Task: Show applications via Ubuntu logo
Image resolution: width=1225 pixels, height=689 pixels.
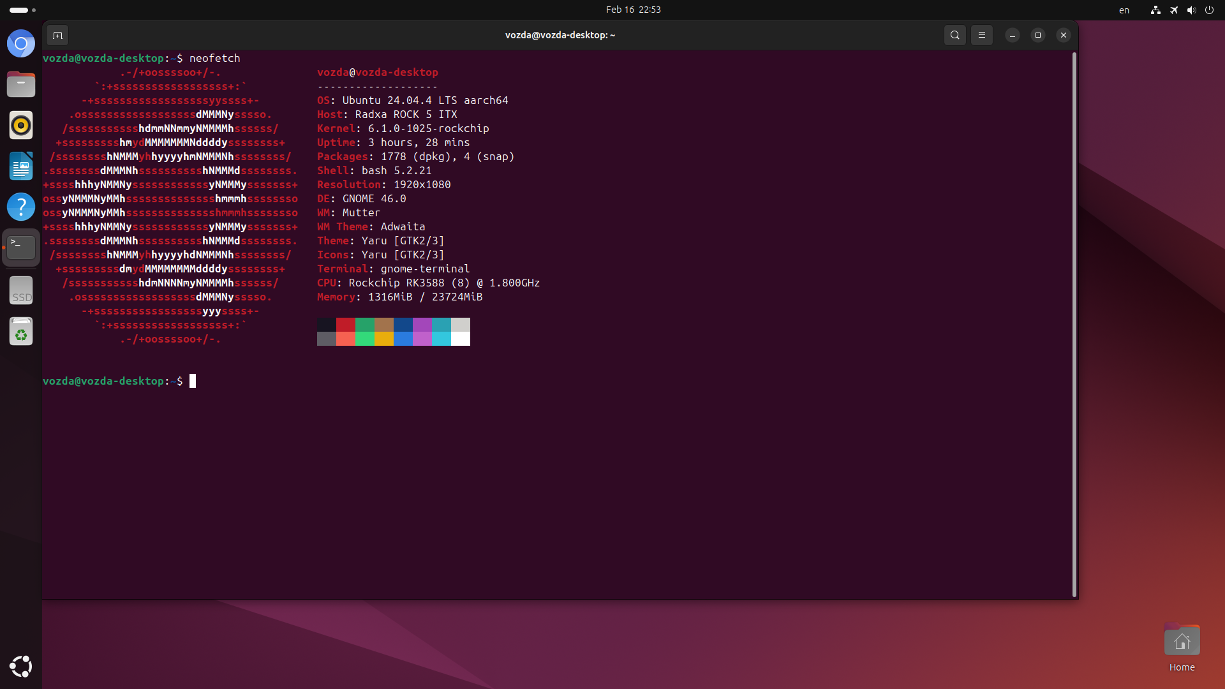Action: [21, 666]
